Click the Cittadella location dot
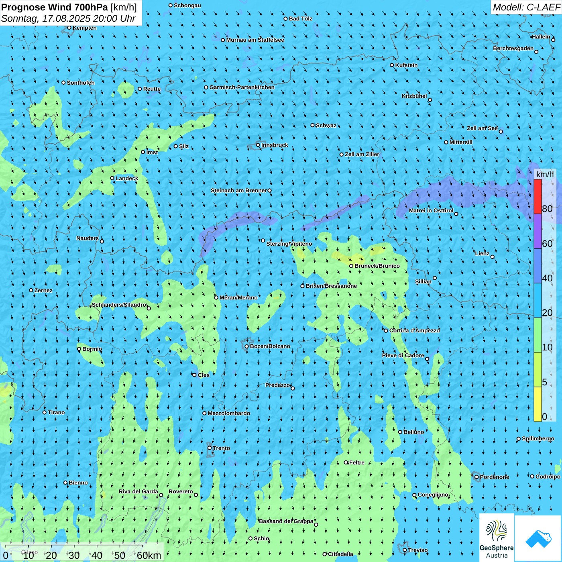This screenshot has height=562, width=562. [325, 554]
